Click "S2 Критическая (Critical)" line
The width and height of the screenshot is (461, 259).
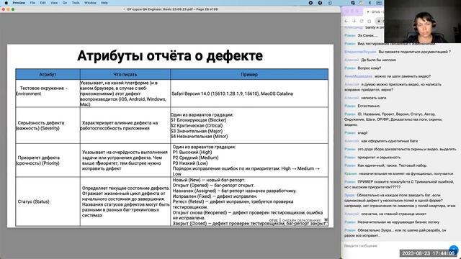click(197, 126)
